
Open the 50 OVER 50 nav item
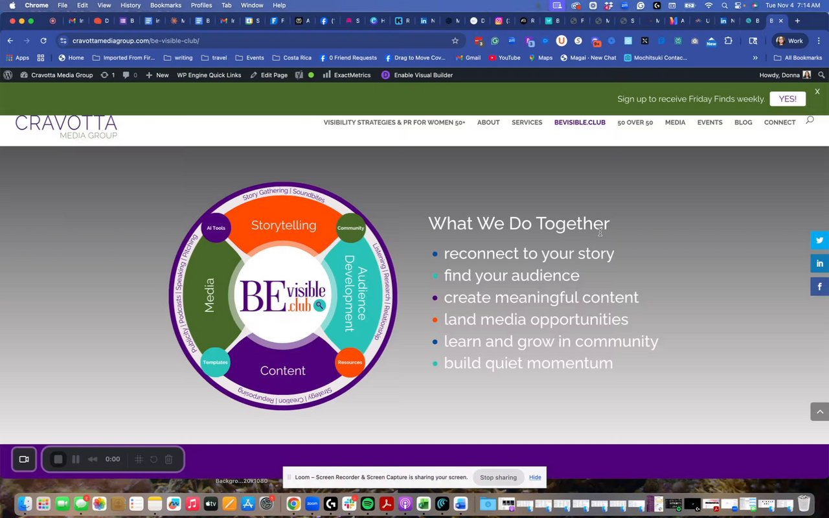point(635,122)
